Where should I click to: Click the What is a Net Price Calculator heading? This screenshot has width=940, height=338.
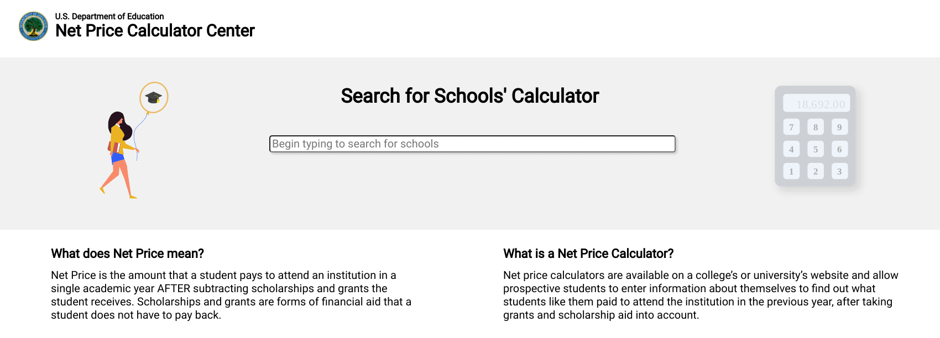(x=588, y=254)
